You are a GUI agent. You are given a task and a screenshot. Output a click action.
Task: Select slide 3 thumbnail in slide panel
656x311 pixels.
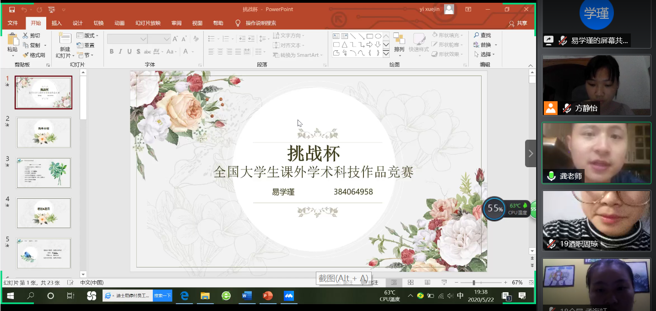click(44, 173)
